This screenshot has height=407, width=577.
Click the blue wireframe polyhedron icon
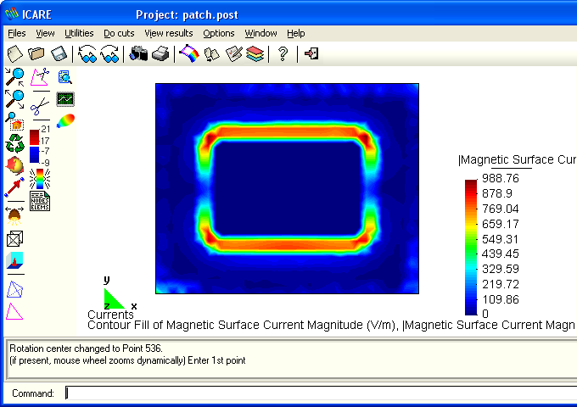click(14, 290)
